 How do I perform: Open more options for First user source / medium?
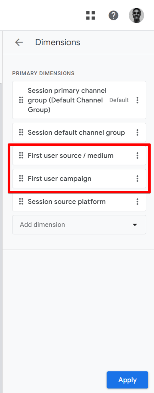[137, 156]
